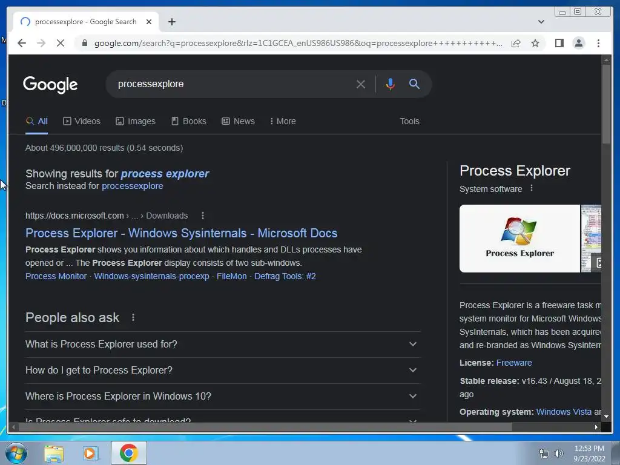
Task: Open Windows Explorer from taskbar
Action: coord(54,453)
